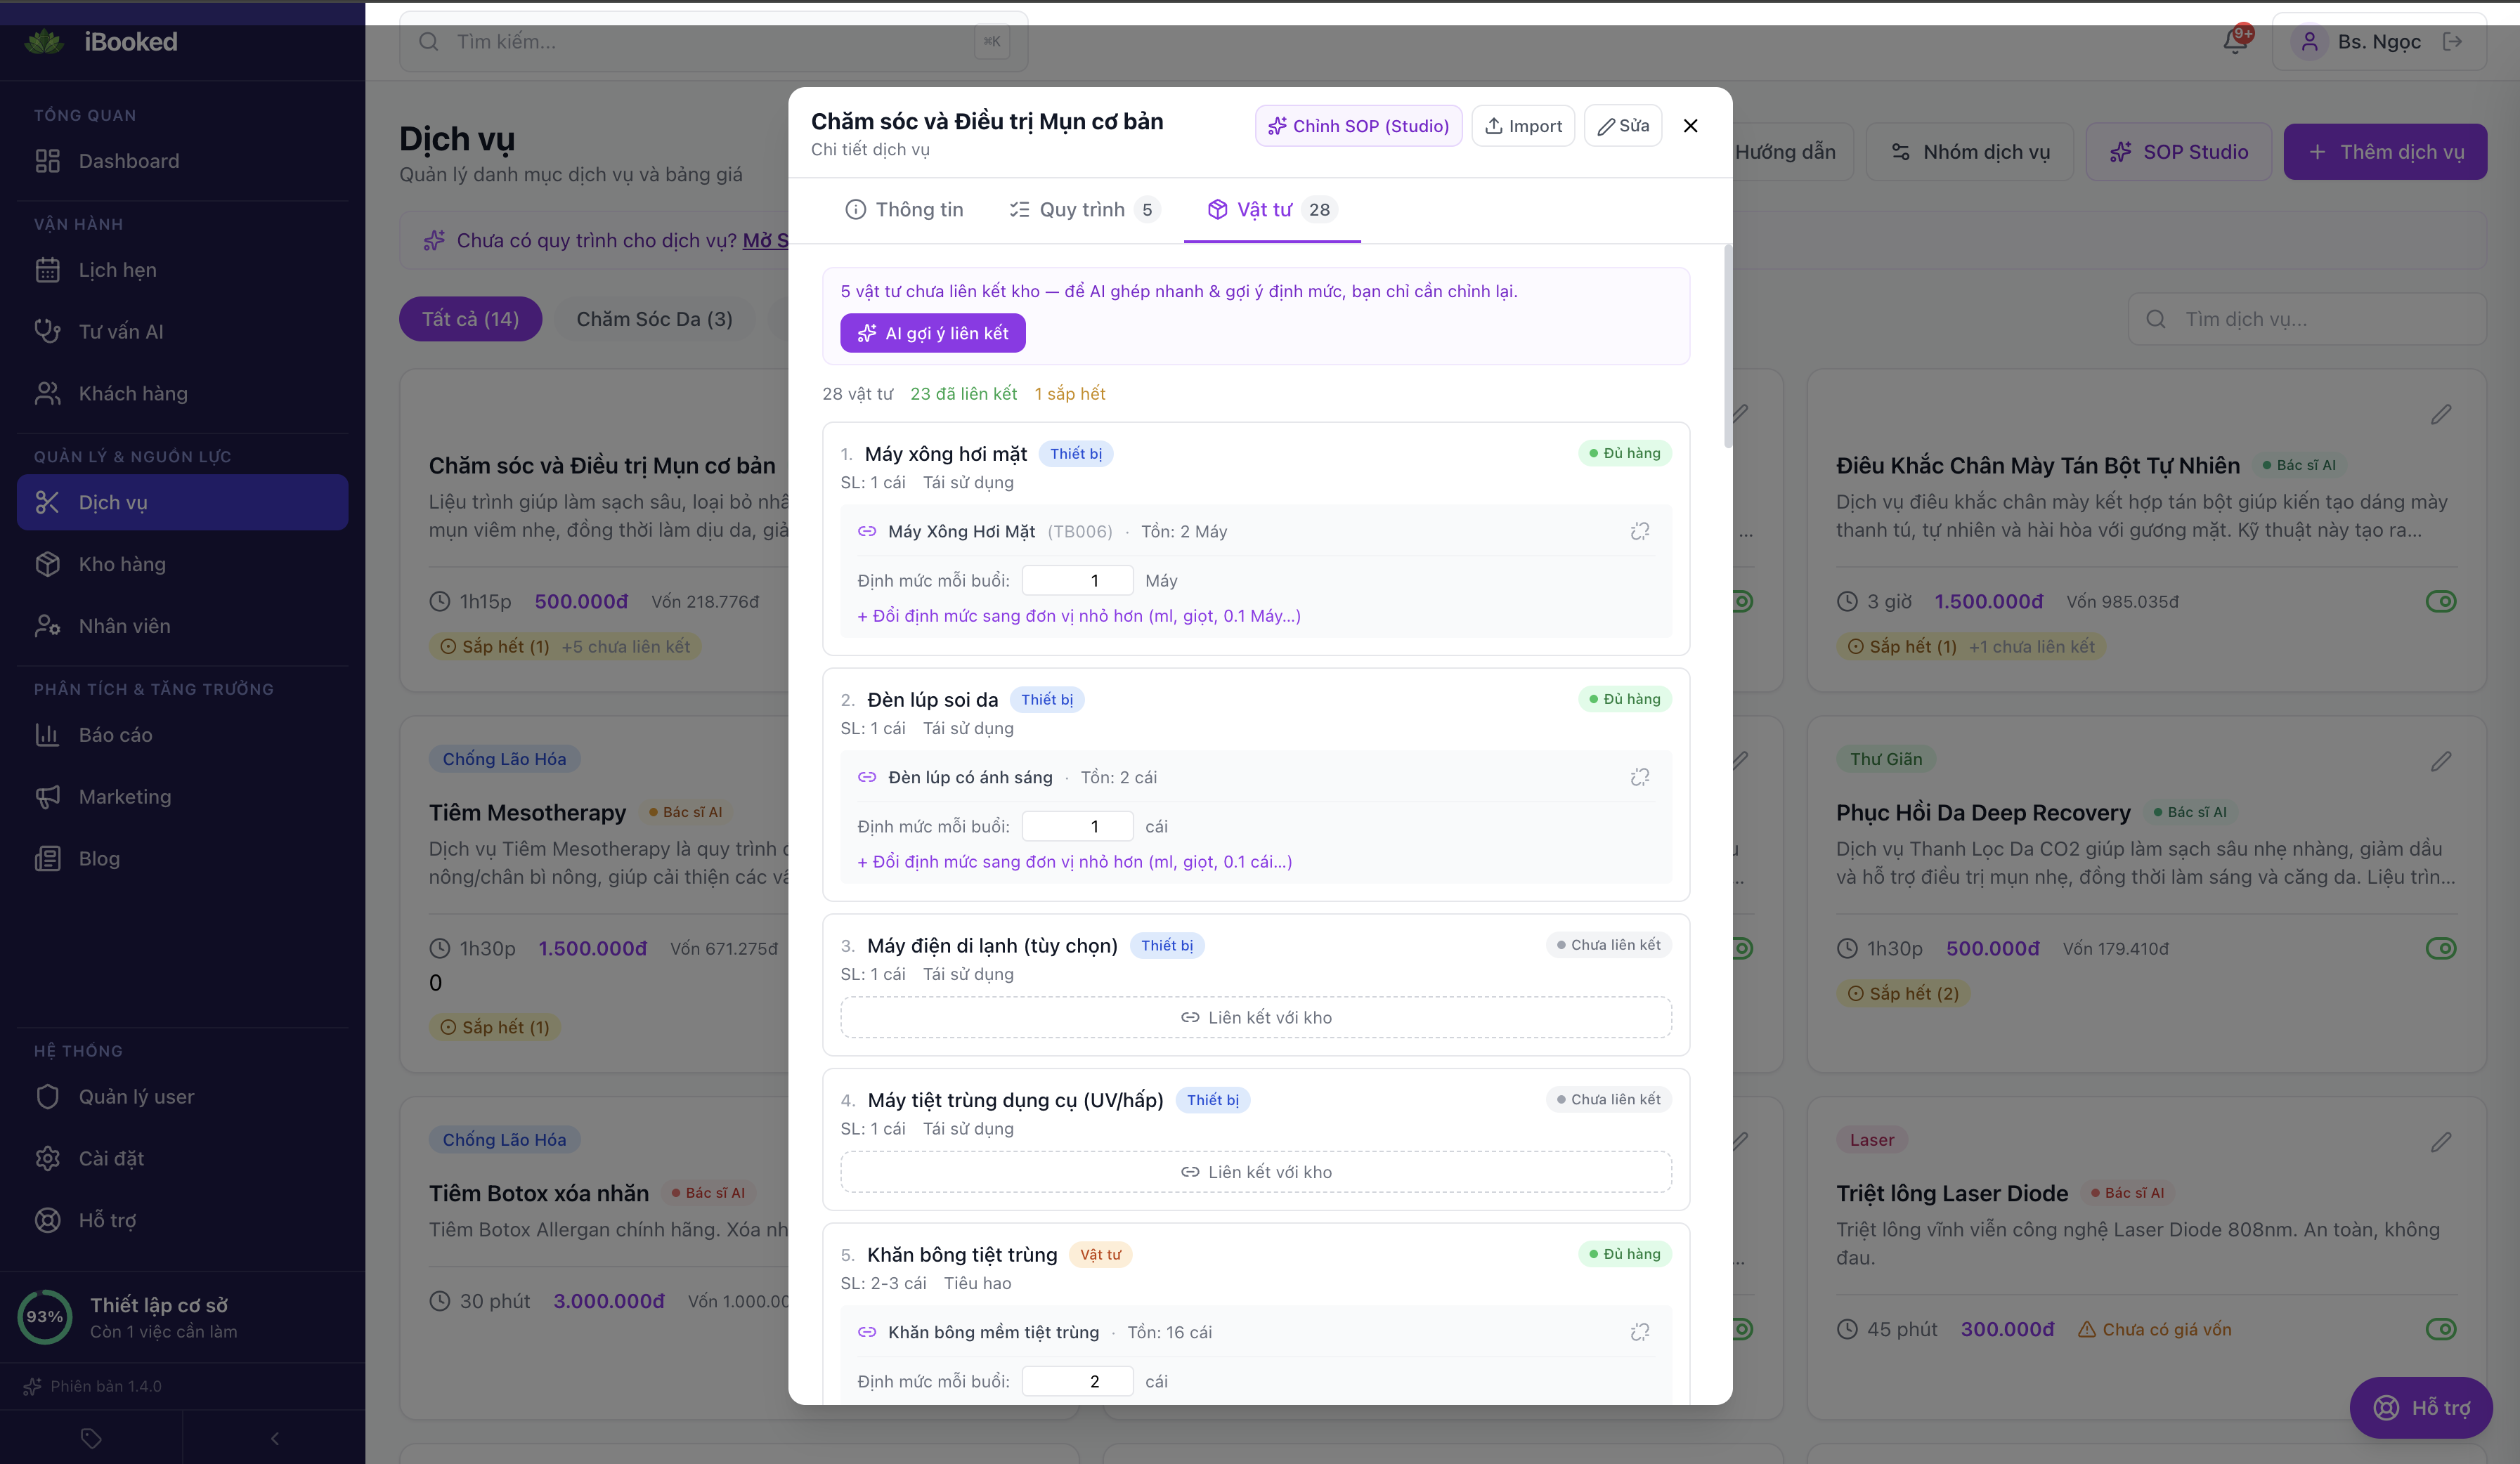Open Báo cáo in the sidebar
Screen dimensions: 2520x1464
[182, 735]
